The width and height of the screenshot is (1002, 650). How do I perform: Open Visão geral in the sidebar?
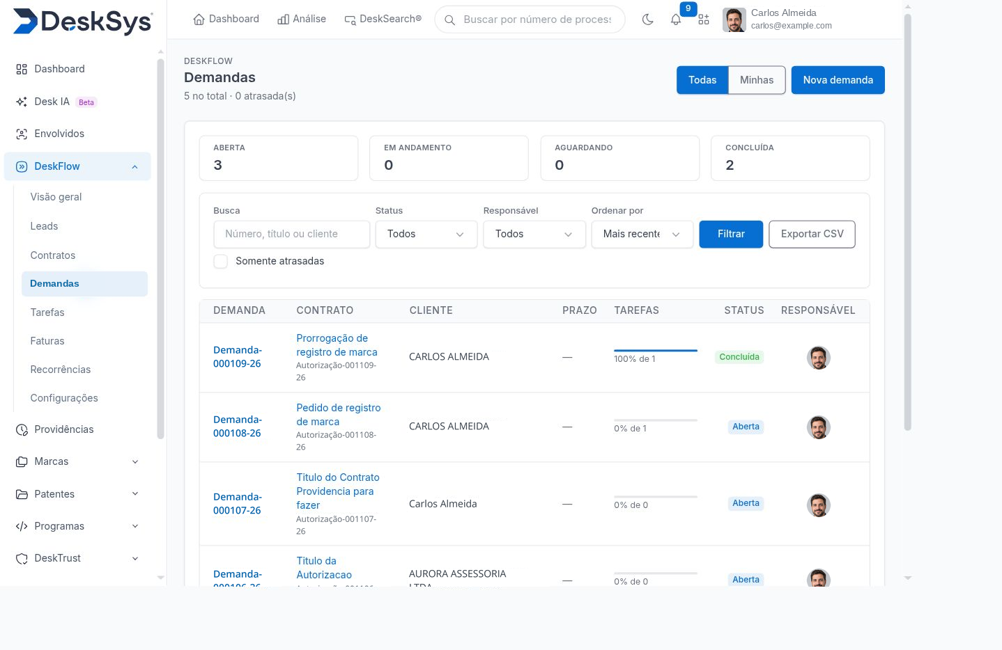click(x=56, y=197)
